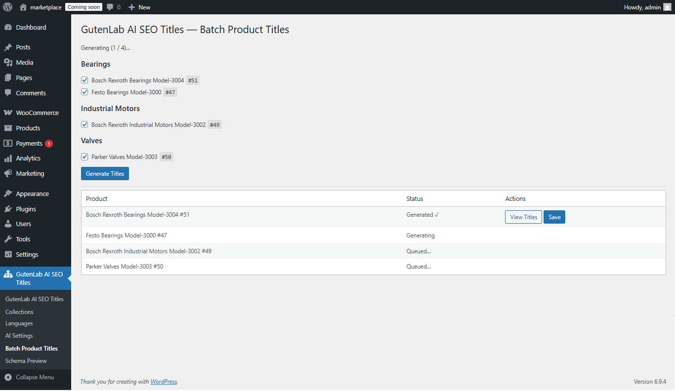Click the #47 product ID tag

coord(170,92)
